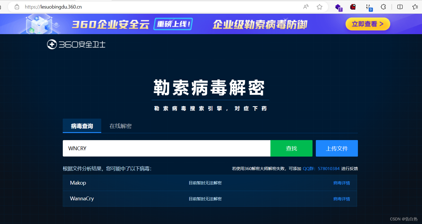
Task: Open the extension icon with badge 9
Action: [369, 7]
